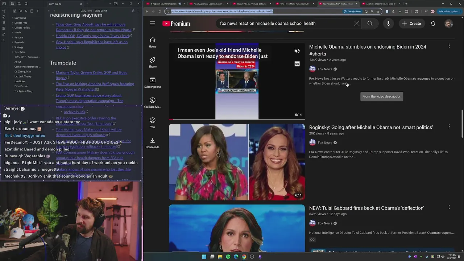Open YouTube notifications bell

click(433, 24)
